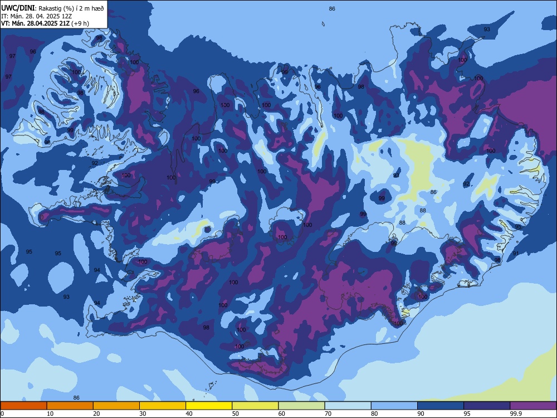Click the legend tick label '50'
This screenshot has width=557, height=418.
(x=235, y=414)
